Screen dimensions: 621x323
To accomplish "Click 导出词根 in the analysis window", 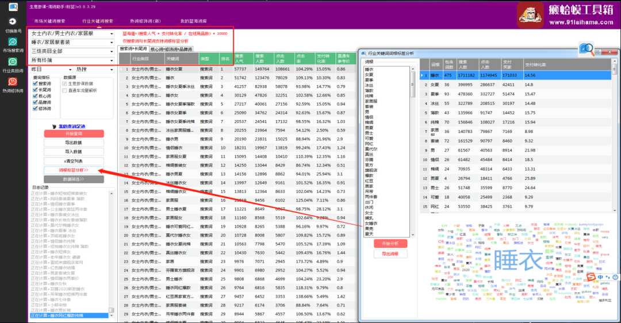I will [x=390, y=253].
